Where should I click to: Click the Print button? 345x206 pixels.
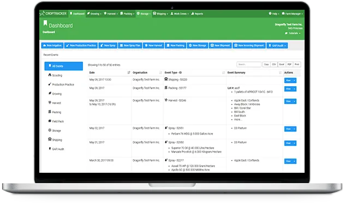coord(297,64)
